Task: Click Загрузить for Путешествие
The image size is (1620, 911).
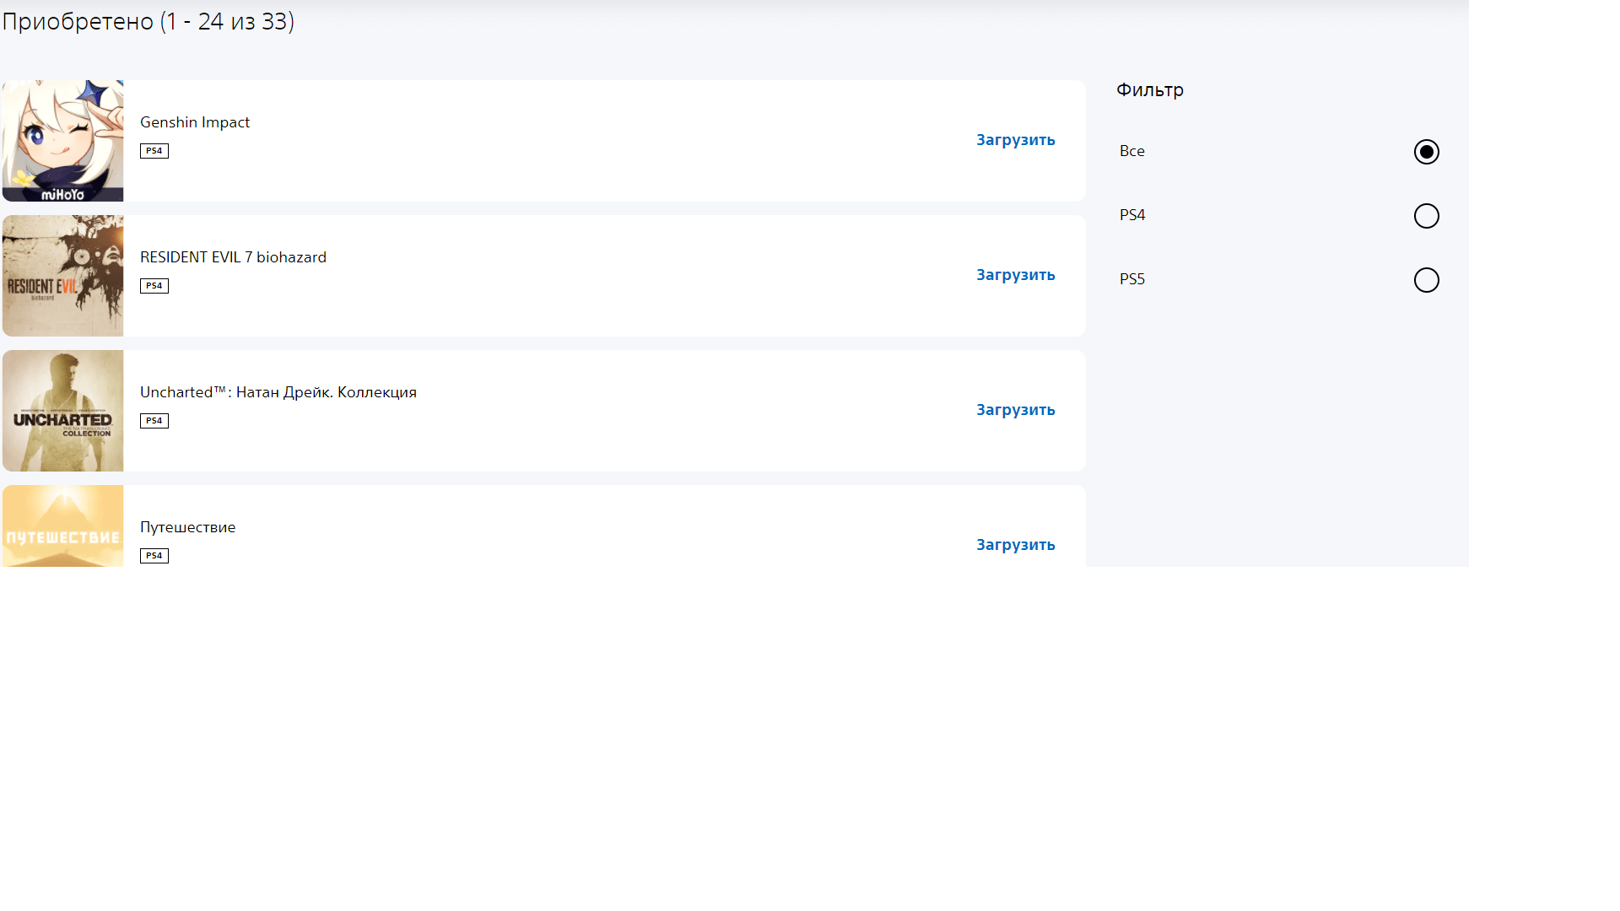Action: coord(1016,545)
